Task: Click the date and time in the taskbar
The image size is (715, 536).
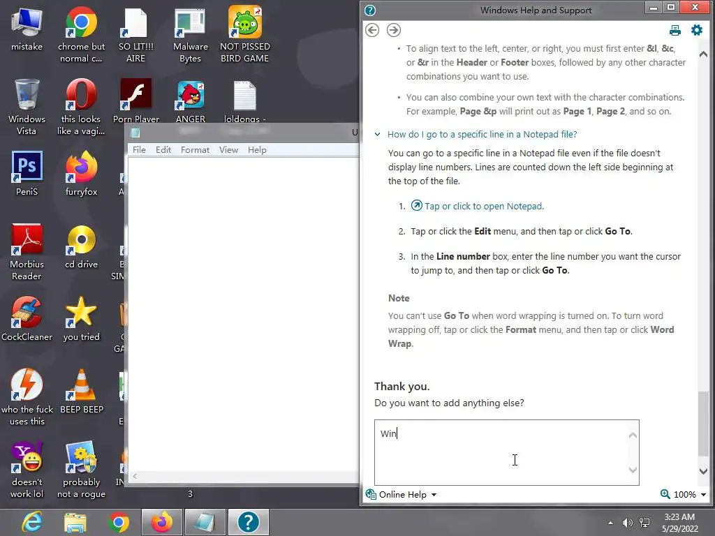Action: click(x=680, y=523)
